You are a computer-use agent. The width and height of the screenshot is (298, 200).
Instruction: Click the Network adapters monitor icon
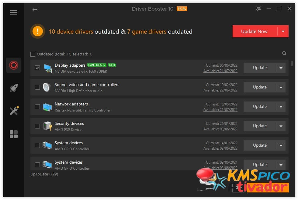(x=47, y=107)
